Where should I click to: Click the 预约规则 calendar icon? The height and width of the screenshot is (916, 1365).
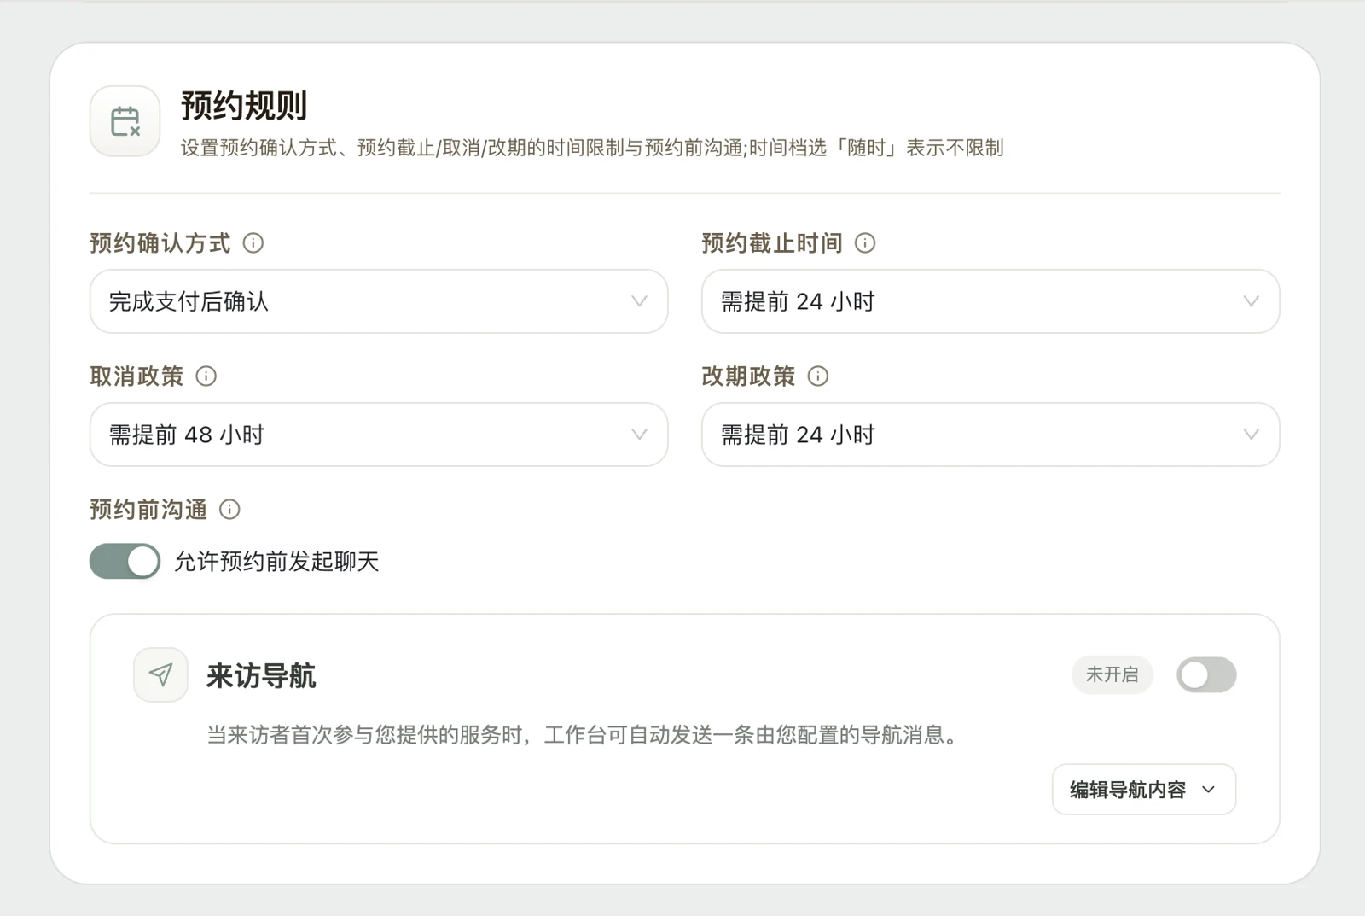click(125, 121)
